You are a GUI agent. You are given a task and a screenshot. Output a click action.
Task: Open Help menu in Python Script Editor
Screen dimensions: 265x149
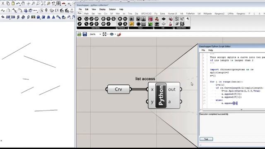click(x=211, y=50)
